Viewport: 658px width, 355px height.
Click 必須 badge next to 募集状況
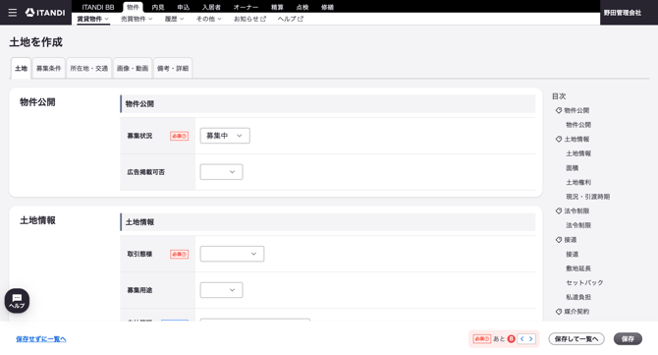[179, 136]
